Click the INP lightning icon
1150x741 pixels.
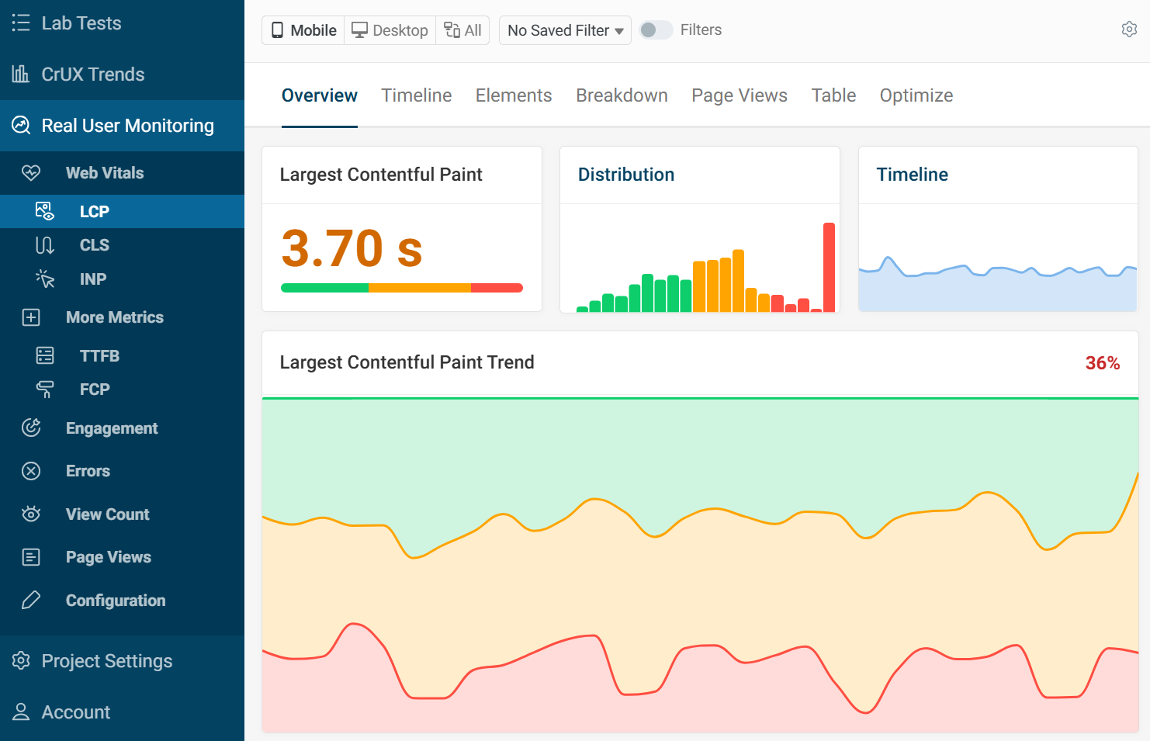(44, 279)
